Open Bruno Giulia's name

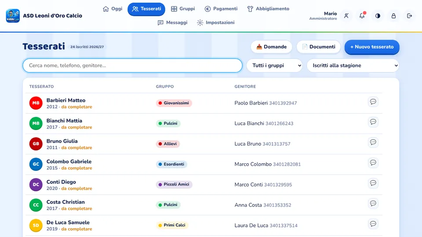tap(62, 141)
